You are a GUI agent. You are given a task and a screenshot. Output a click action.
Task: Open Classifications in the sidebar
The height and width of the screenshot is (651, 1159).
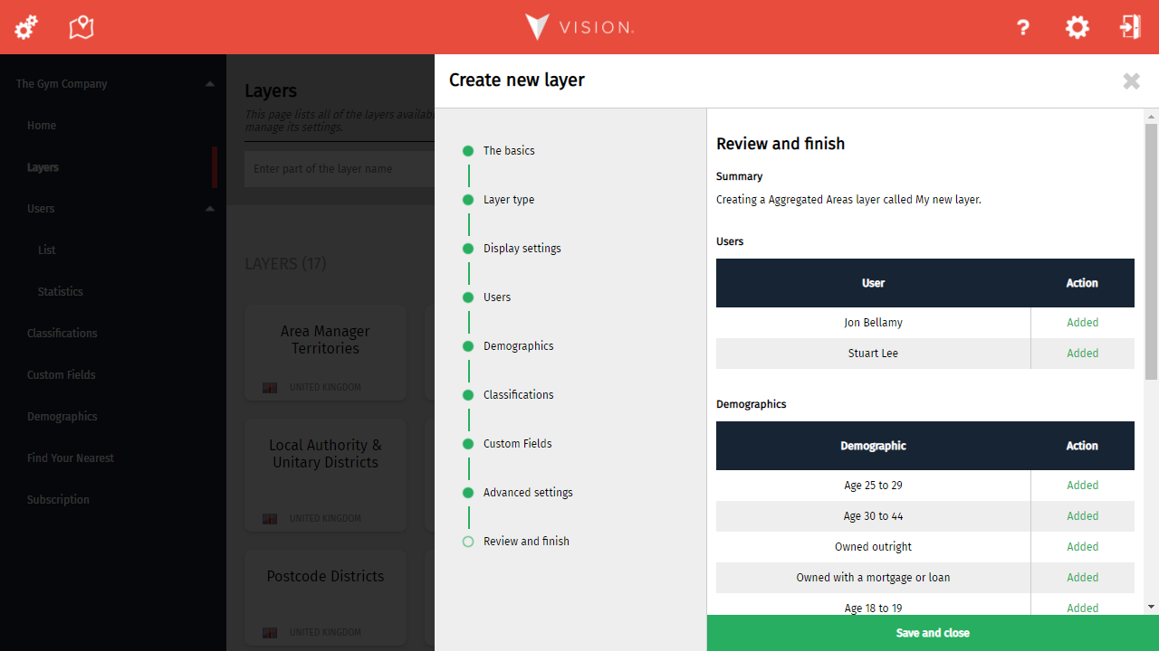pyautogui.click(x=62, y=334)
